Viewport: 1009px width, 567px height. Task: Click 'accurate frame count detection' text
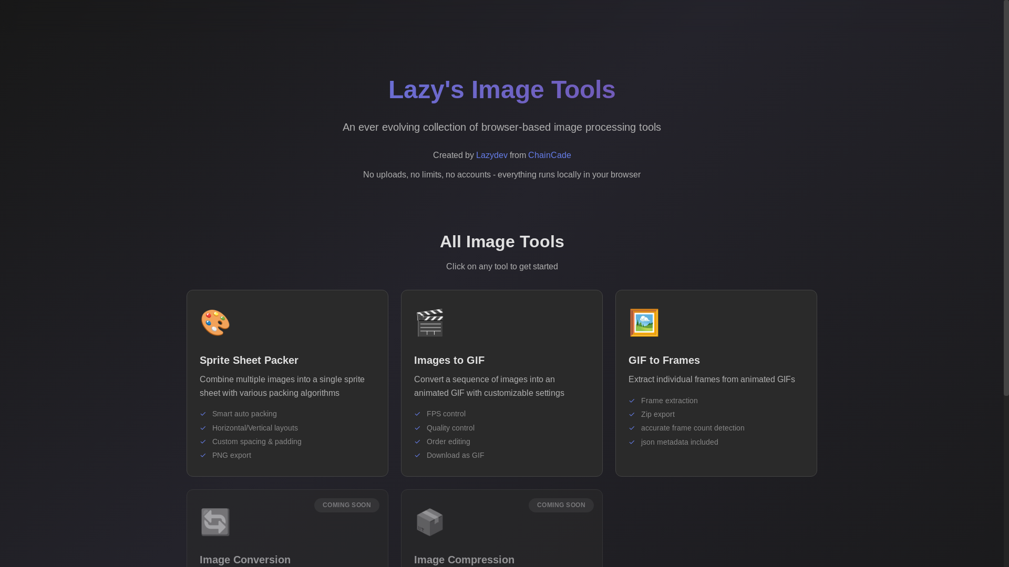pos(693,428)
